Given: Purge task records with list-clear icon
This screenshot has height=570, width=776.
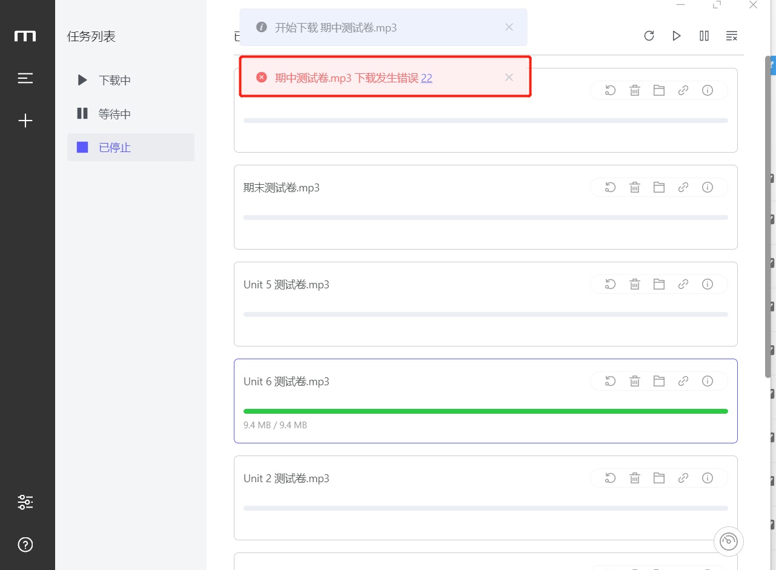Looking at the screenshot, I should click(732, 36).
